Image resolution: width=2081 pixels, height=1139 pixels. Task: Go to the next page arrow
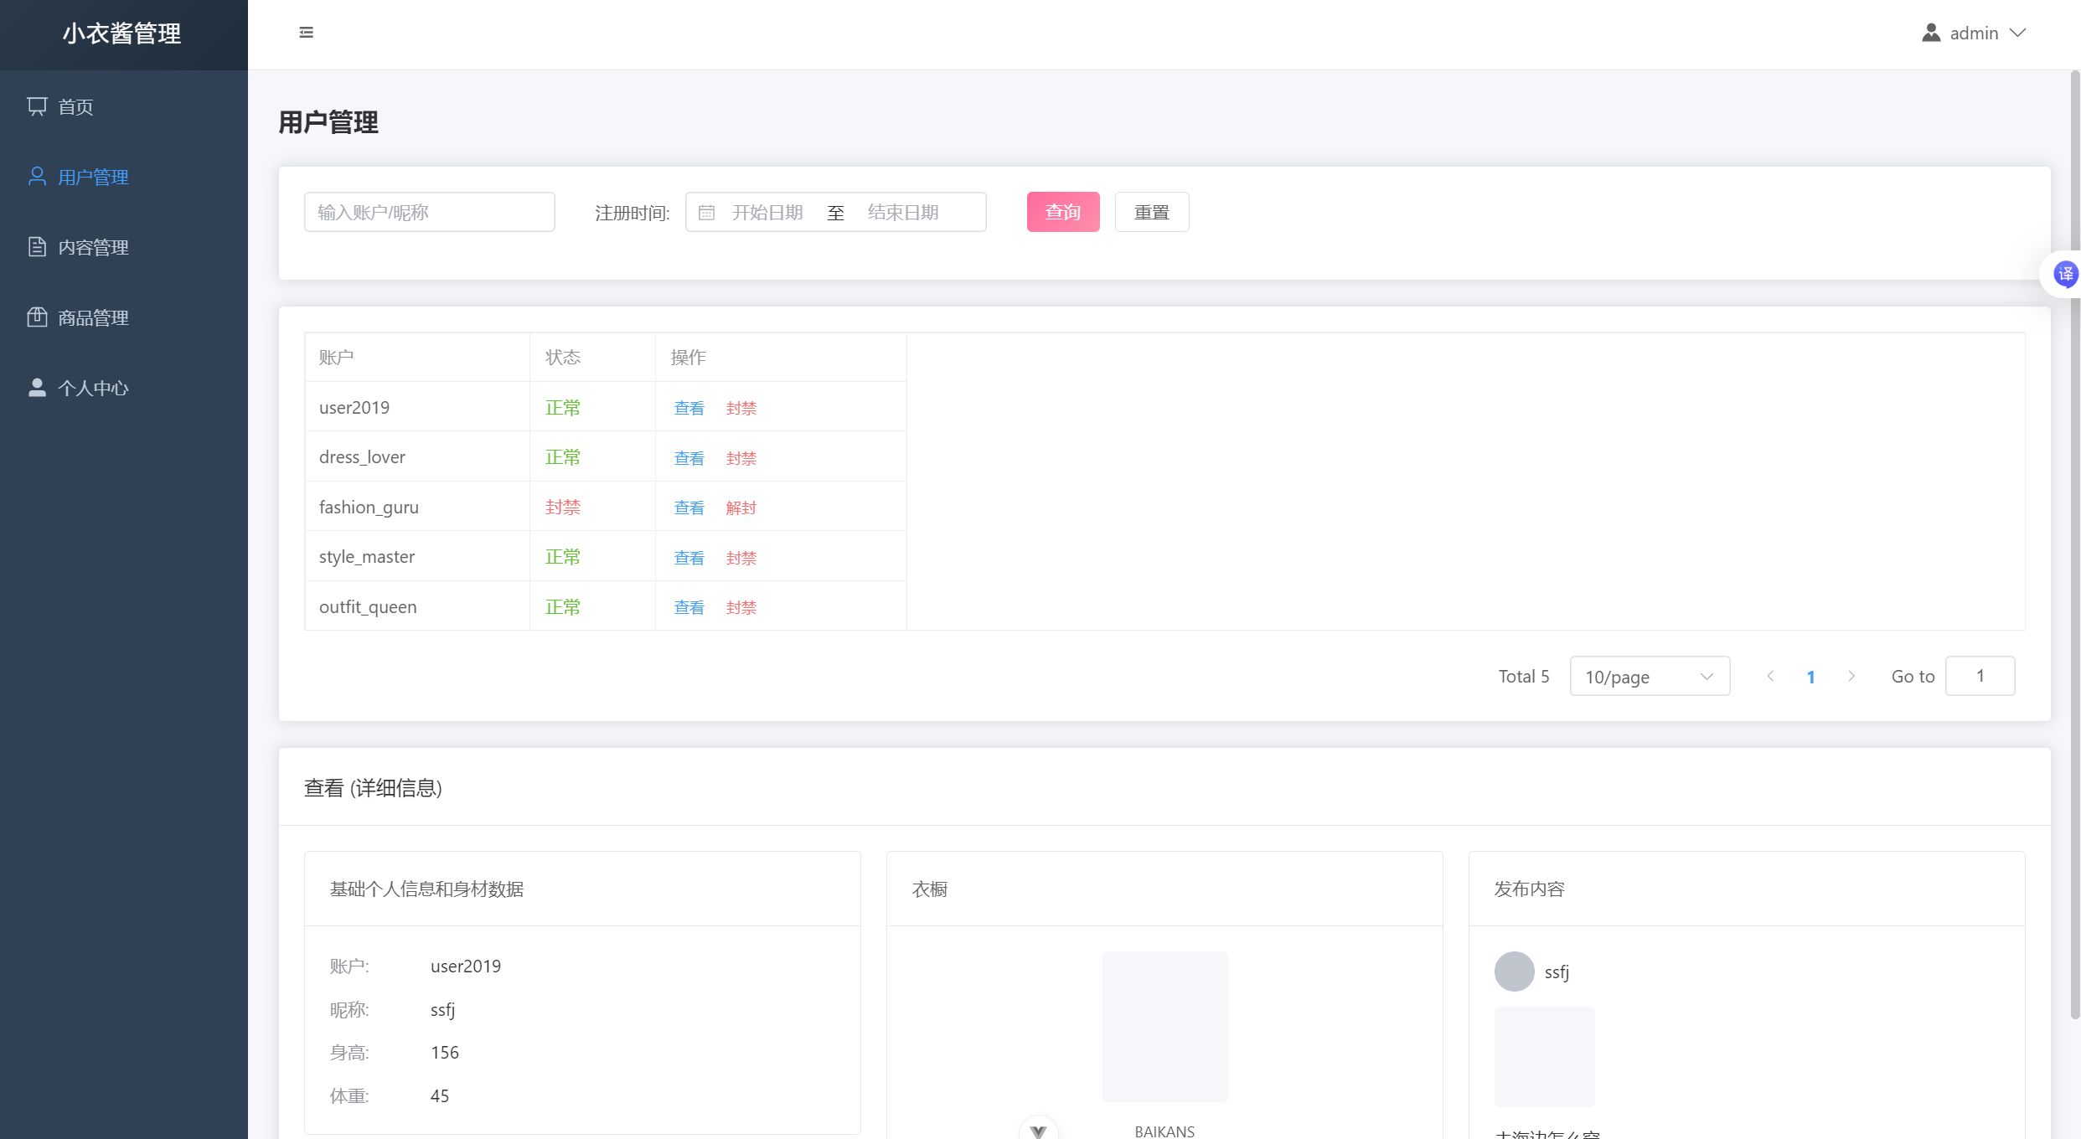1851,676
